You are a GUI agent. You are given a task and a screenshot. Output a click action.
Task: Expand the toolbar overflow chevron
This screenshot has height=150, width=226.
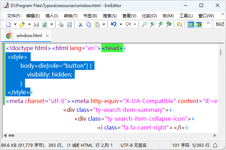208,23
